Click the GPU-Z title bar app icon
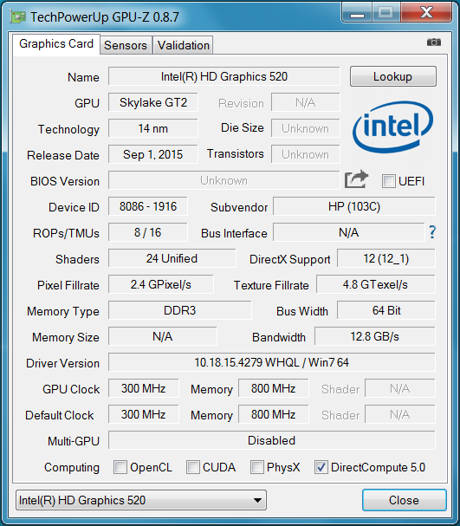The height and width of the screenshot is (526, 460). (x=17, y=16)
